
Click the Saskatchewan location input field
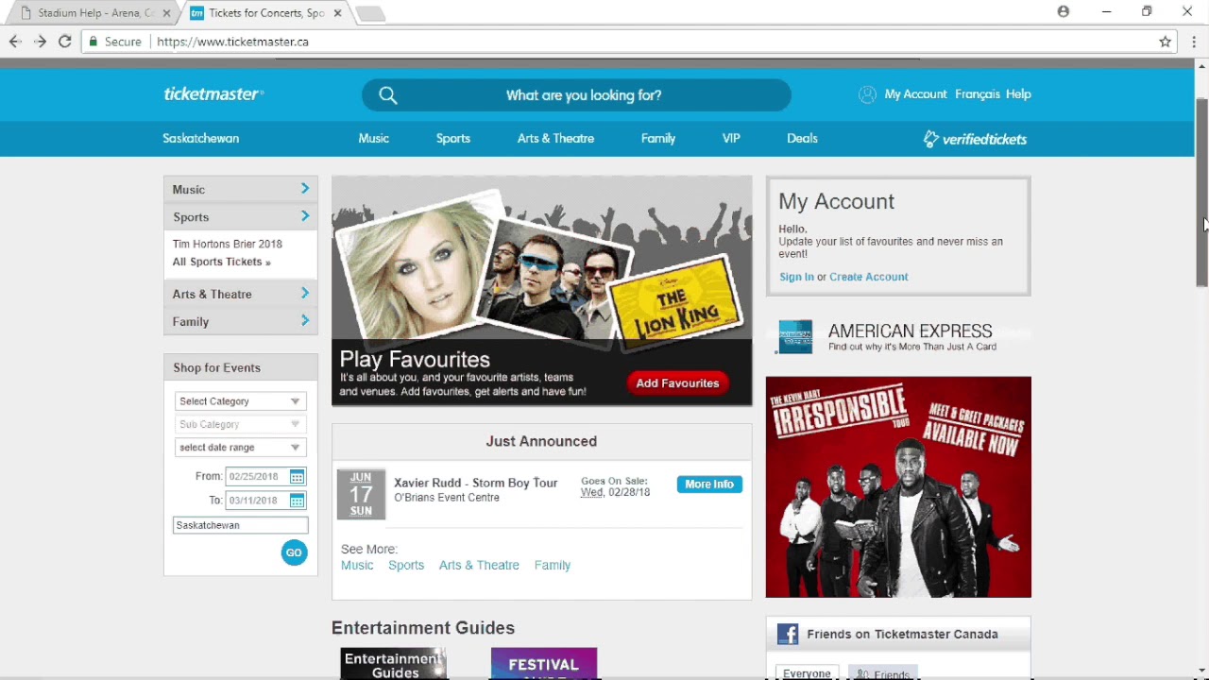coord(240,525)
